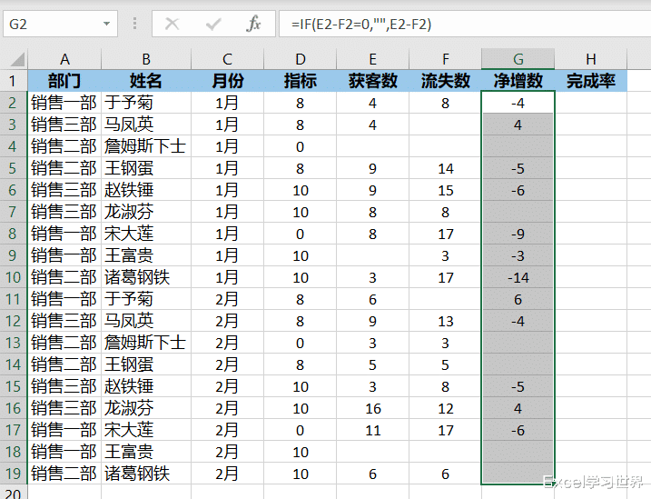Viewport: 651px width, 499px height.
Task: Select column H header
Action: coord(591,59)
